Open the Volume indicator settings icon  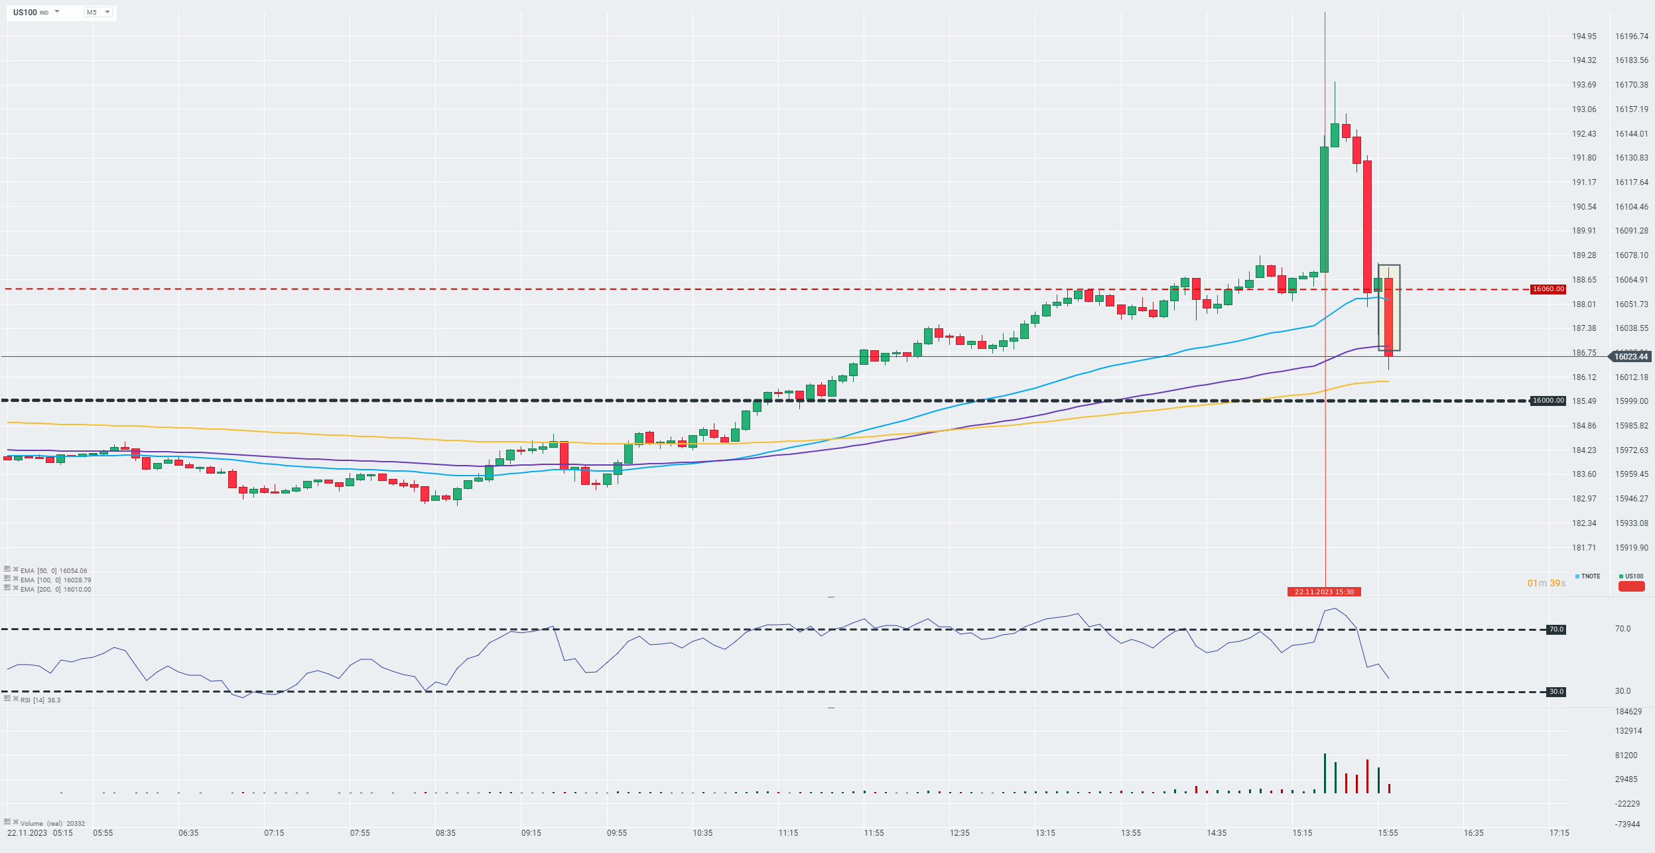pyautogui.click(x=7, y=822)
